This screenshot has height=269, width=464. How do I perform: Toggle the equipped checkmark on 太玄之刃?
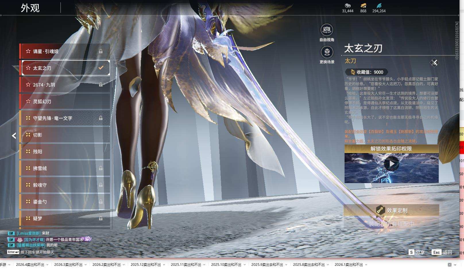point(101,68)
